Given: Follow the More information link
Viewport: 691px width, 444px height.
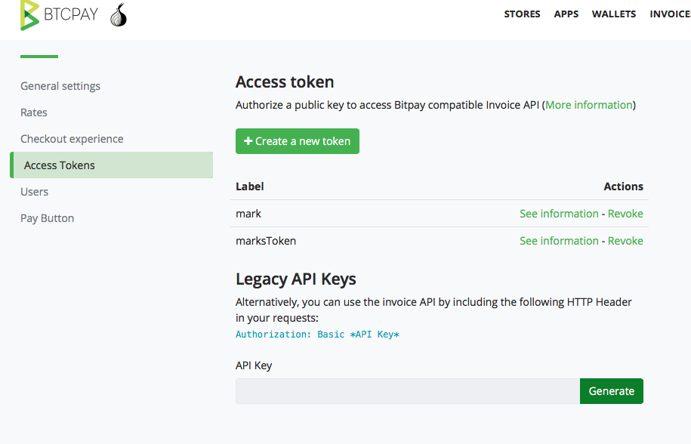Looking at the screenshot, I should [x=589, y=105].
